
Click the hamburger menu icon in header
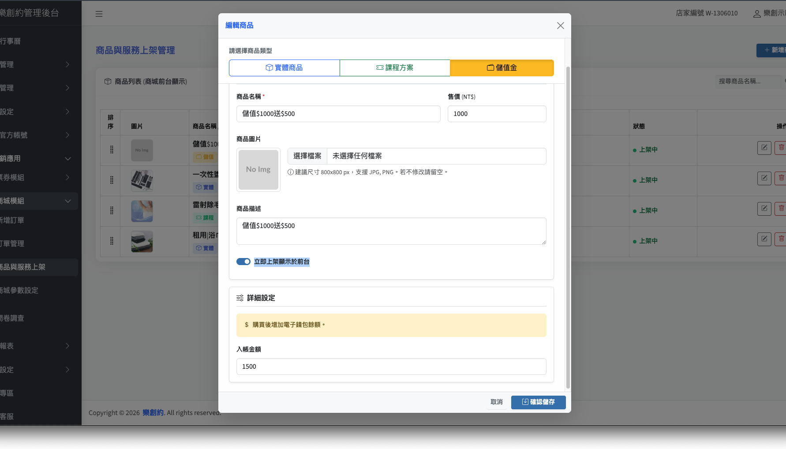(99, 14)
